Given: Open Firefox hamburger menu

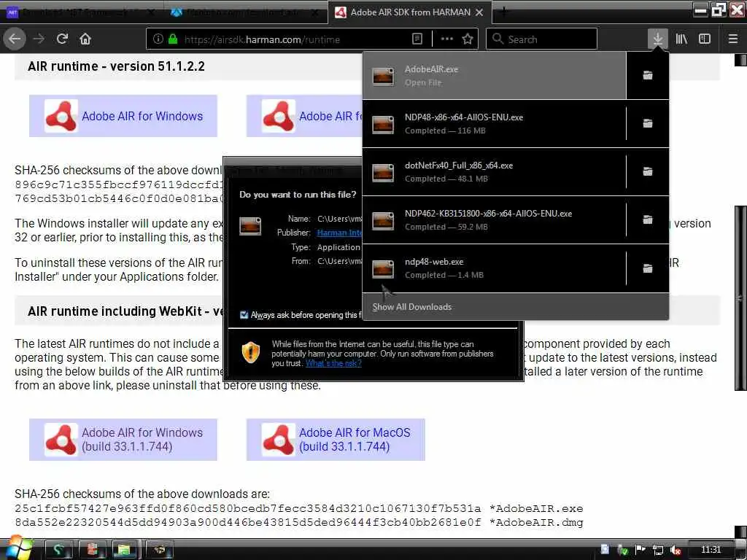Looking at the screenshot, I should tap(732, 39).
